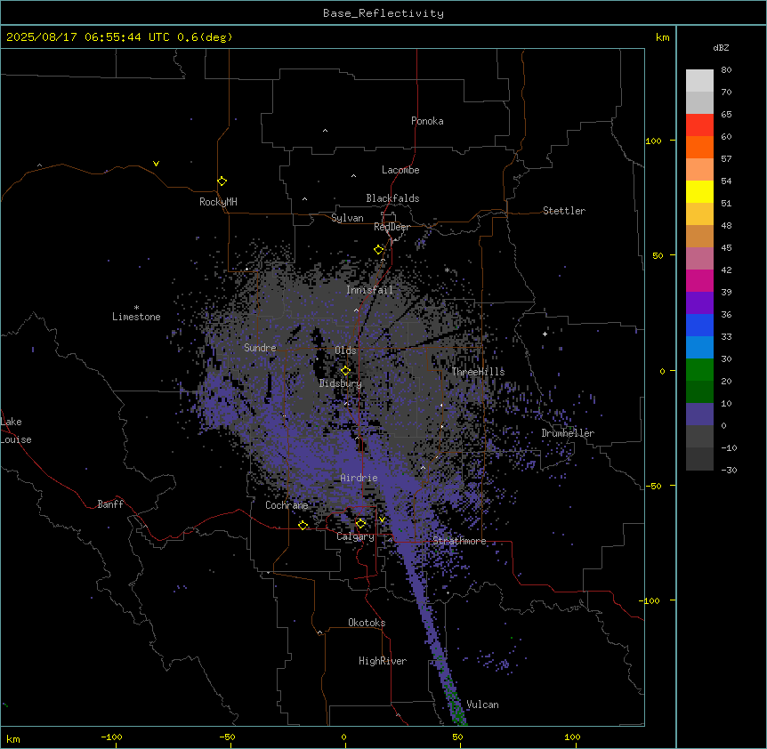767x749 pixels.
Task: Select the violet 39-36 dBZ legend swatch
Action: tap(699, 303)
